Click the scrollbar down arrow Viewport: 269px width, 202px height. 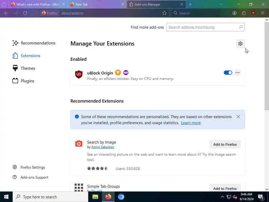(267, 189)
